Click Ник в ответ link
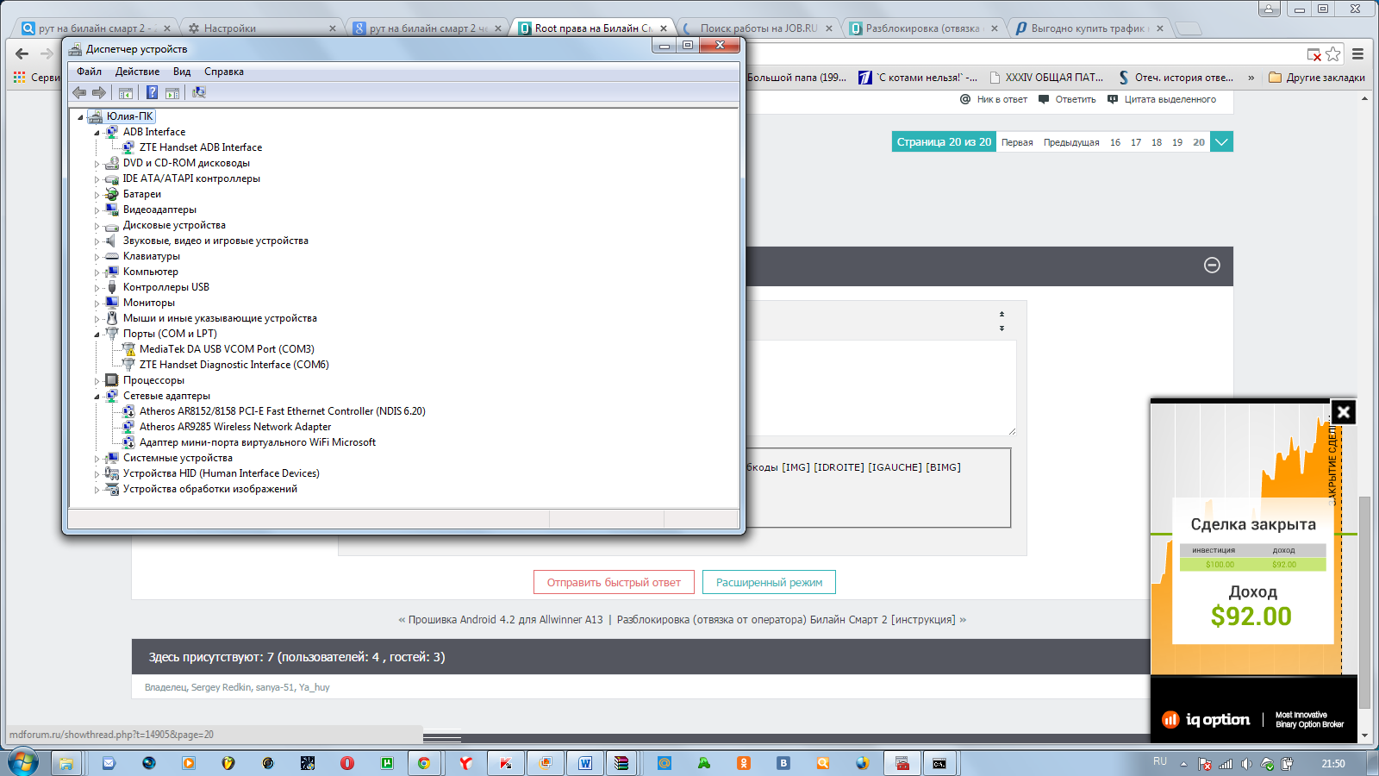1379x776 pixels. pyautogui.click(x=994, y=99)
